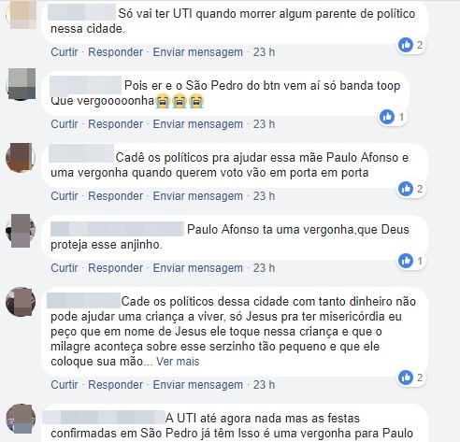Enviar mensagem to 'Cade os políticos dessa cidade' author
Viewport: 460px width, 442px height.
tap(197, 385)
